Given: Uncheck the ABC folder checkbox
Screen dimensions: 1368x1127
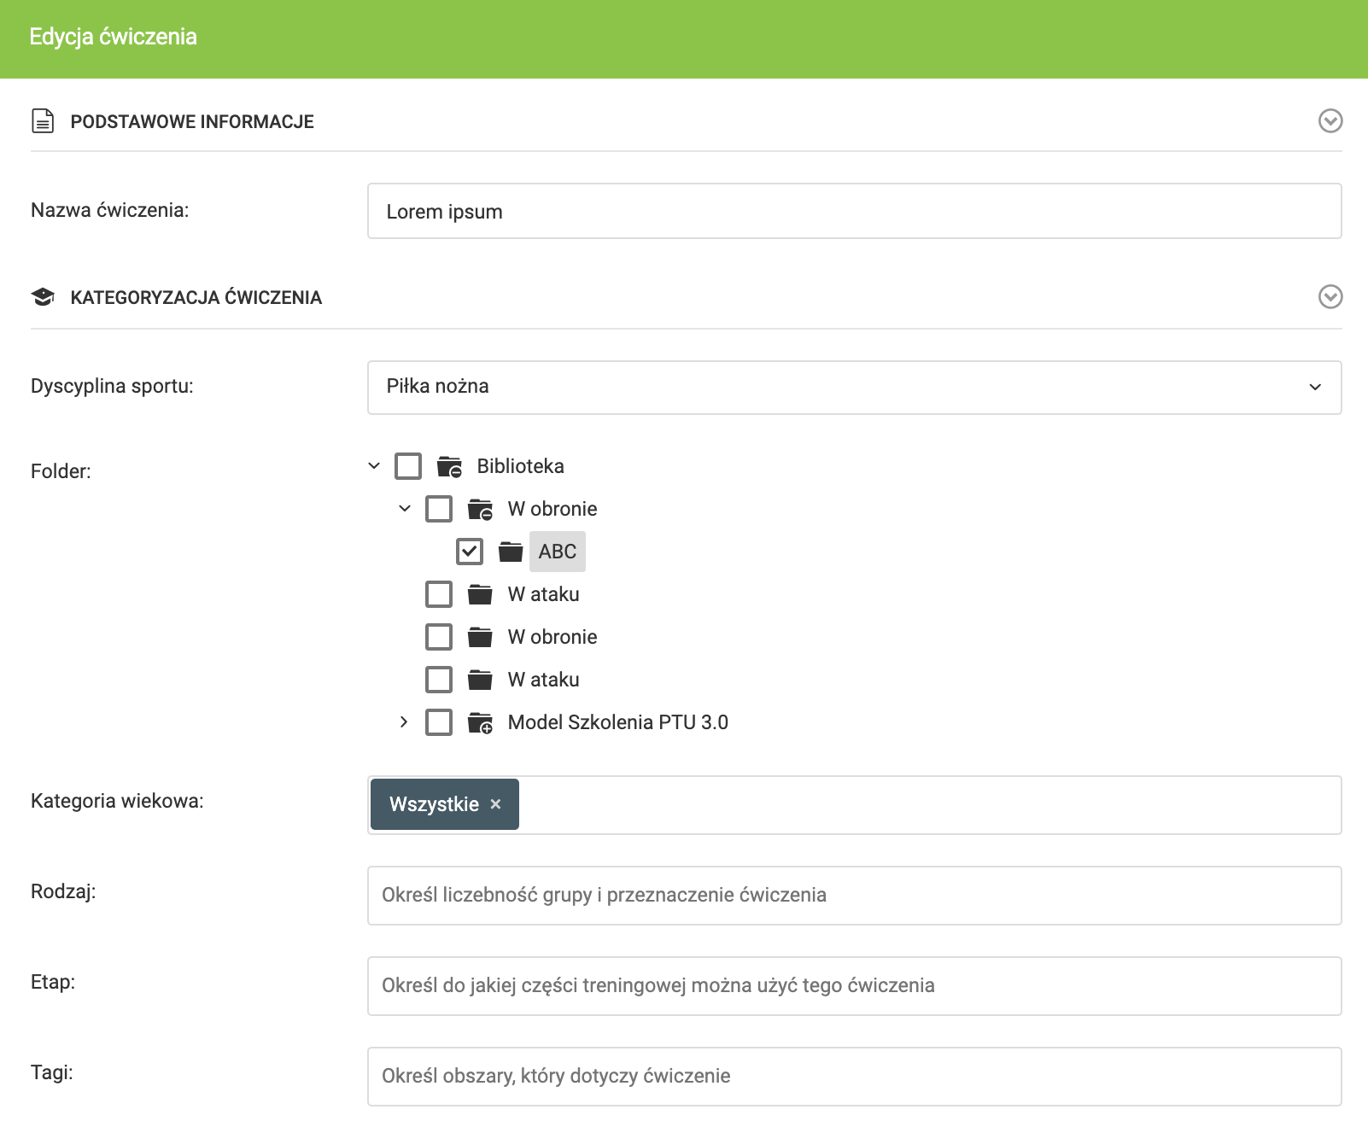Looking at the screenshot, I should point(470,552).
